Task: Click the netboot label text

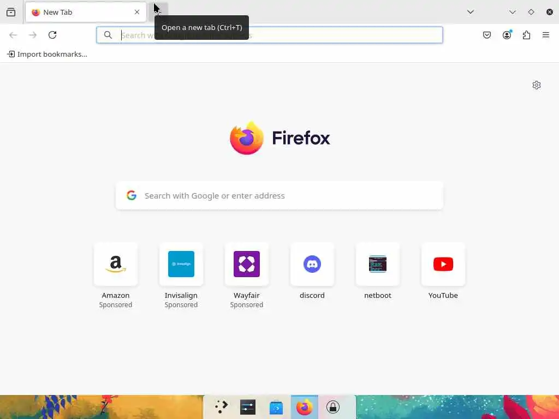Action: pos(378,295)
